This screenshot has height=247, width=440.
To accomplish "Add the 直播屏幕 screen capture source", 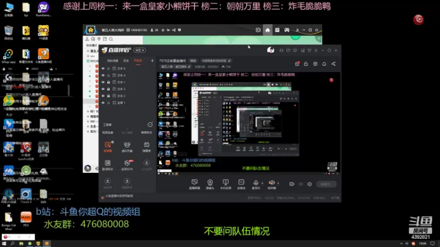I will click(x=195, y=184).
